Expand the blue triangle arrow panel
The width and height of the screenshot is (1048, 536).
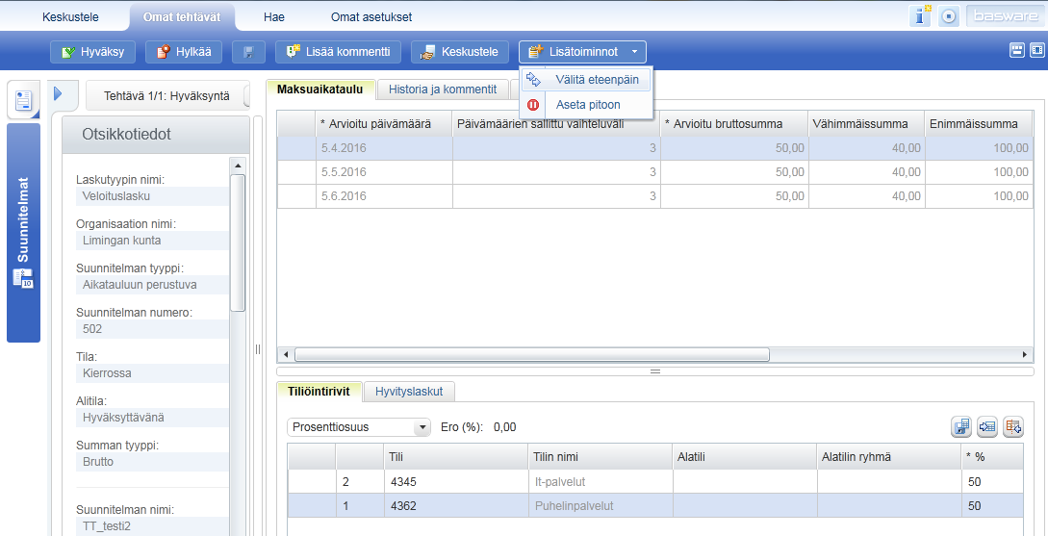[58, 94]
